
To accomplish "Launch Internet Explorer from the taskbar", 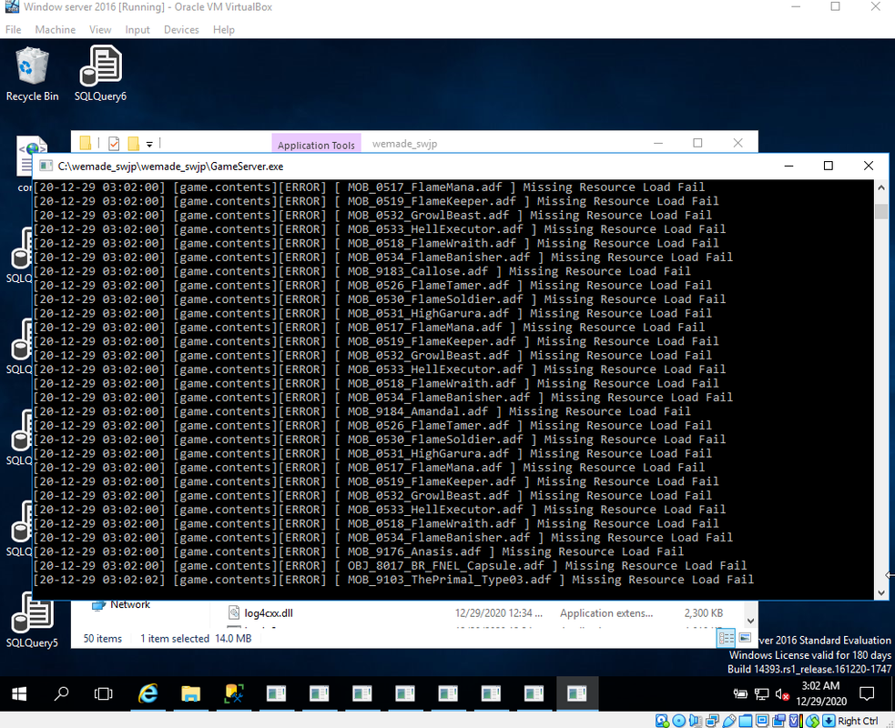I will tap(147, 693).
